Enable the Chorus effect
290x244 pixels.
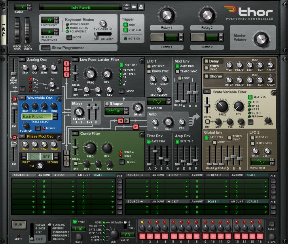tap(206, 76)
